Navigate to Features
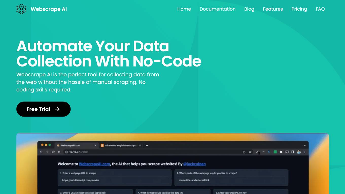345x194 pixels. pyautogui.click(x=273, y=9)
